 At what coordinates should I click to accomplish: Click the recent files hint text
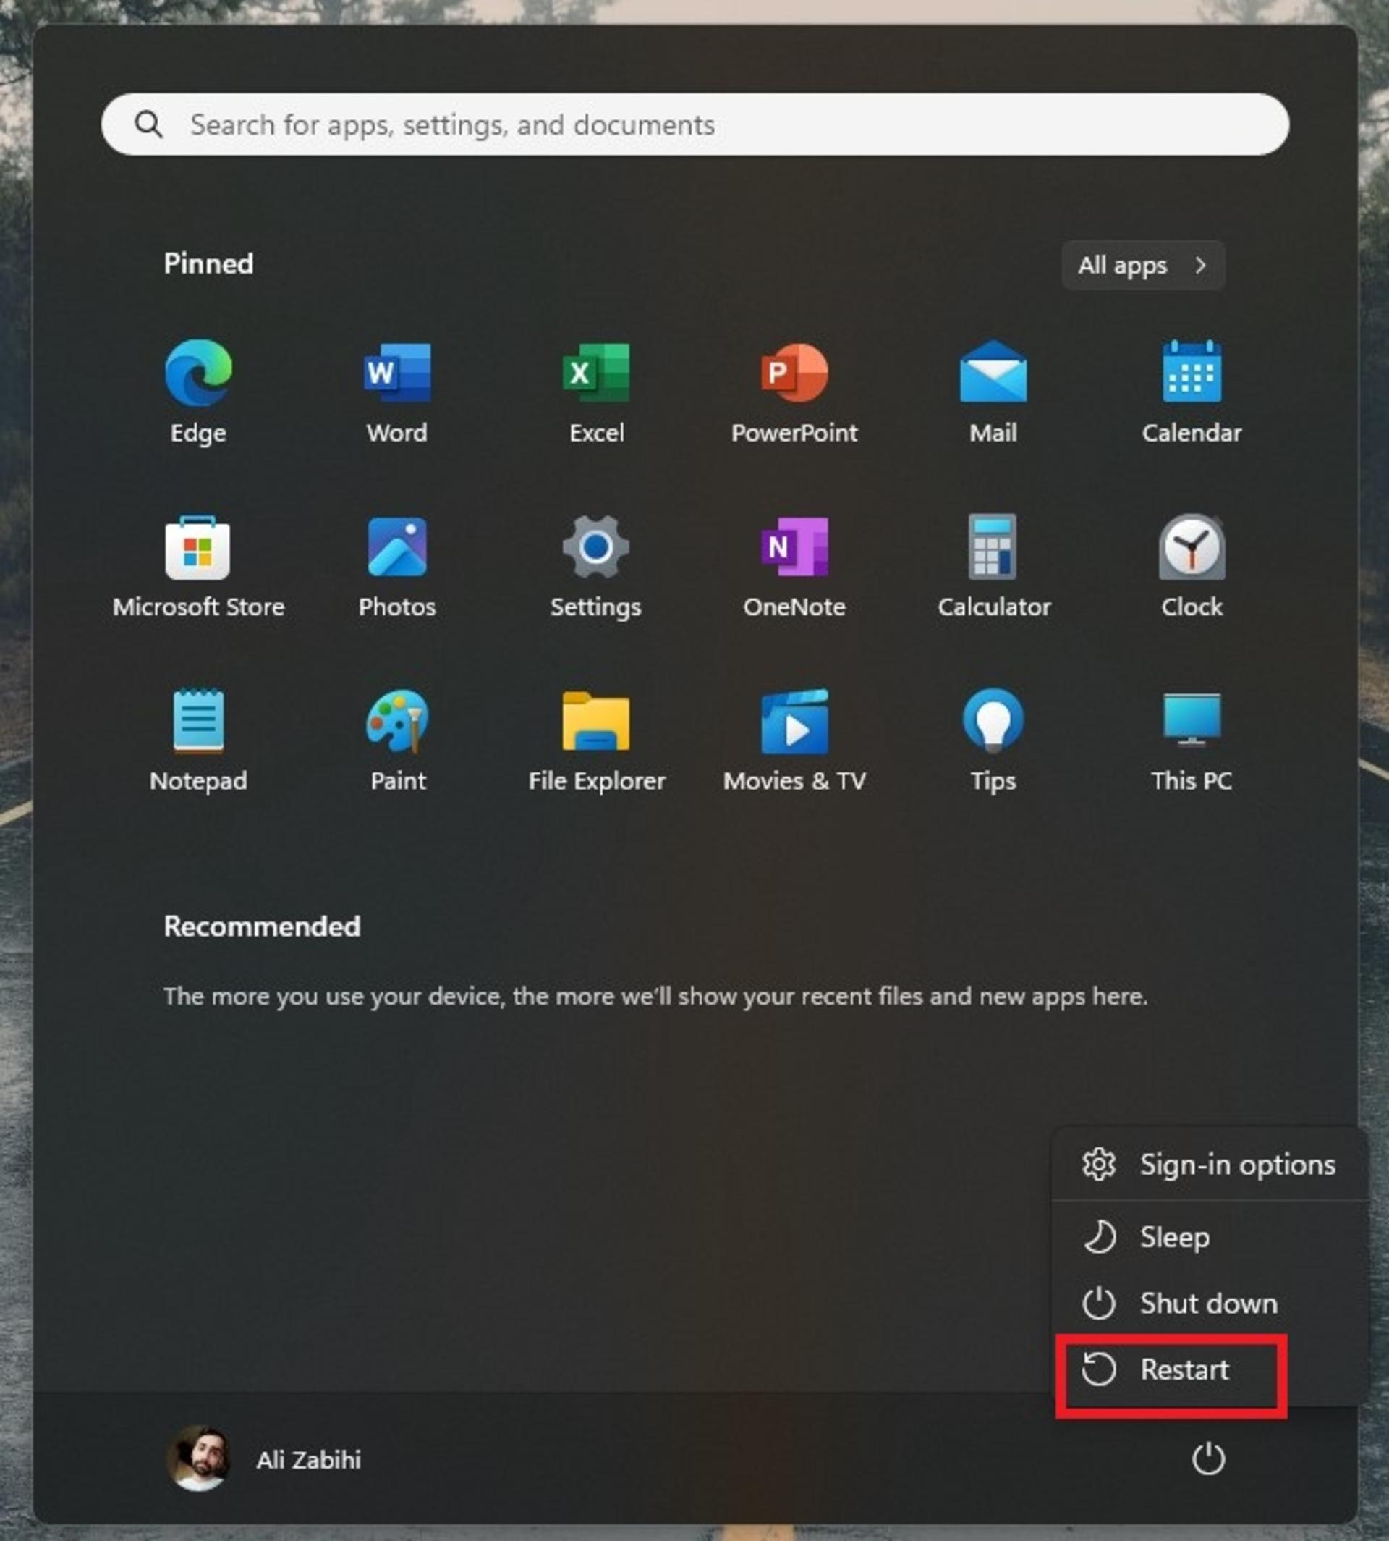655,997
